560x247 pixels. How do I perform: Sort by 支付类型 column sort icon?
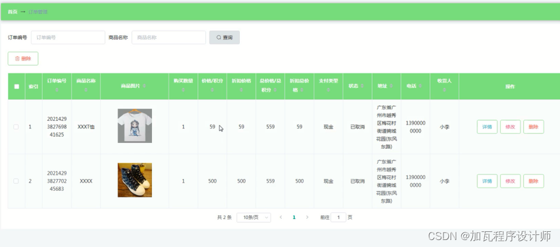(x=328, y=90)
